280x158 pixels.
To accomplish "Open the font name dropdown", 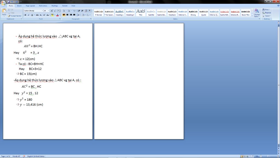I will pyautogui.click(x=42, y=11).
